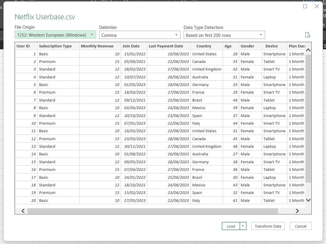
Task: Click the Australia cell in row 4
Action: click(207, 77)
